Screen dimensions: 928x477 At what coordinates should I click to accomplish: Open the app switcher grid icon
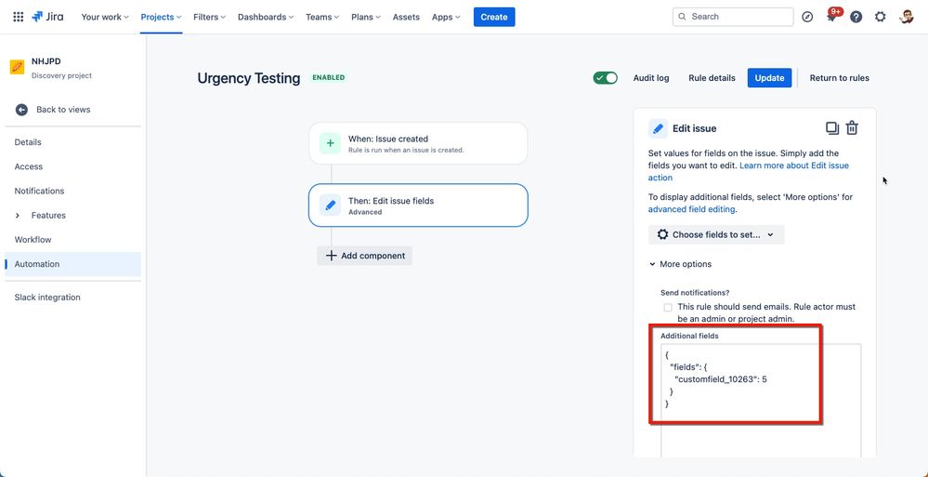point(19,17)
